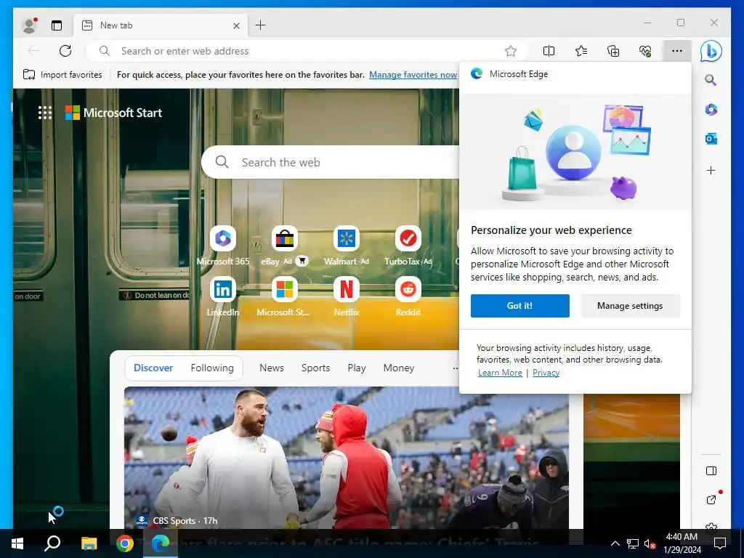This screenshot has width=744, height=558.
Task: Open Microsoft 365 sidebar icon
Action: coord(711,110)
